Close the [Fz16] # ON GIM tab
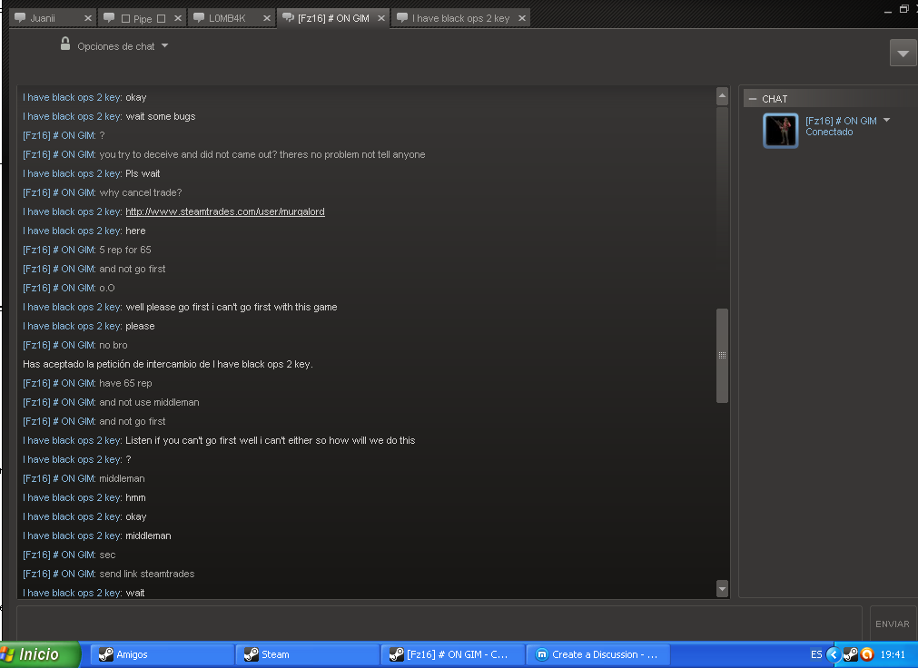 (x=381, y=18)
